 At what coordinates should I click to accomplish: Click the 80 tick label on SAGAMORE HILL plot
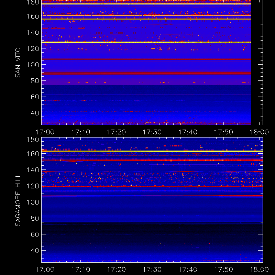coord(35,218)
